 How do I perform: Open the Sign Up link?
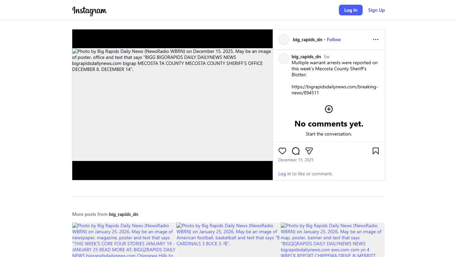(376, 10)
